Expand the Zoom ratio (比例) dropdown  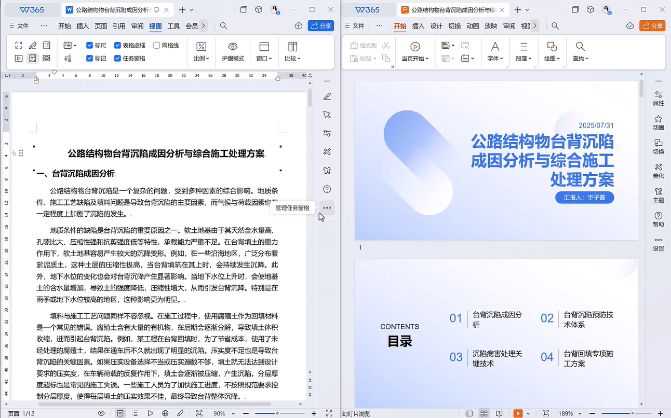point(201,59)
